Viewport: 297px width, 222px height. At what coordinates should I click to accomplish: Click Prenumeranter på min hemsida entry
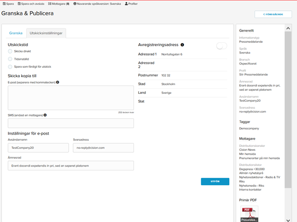(x=259, y=158)
